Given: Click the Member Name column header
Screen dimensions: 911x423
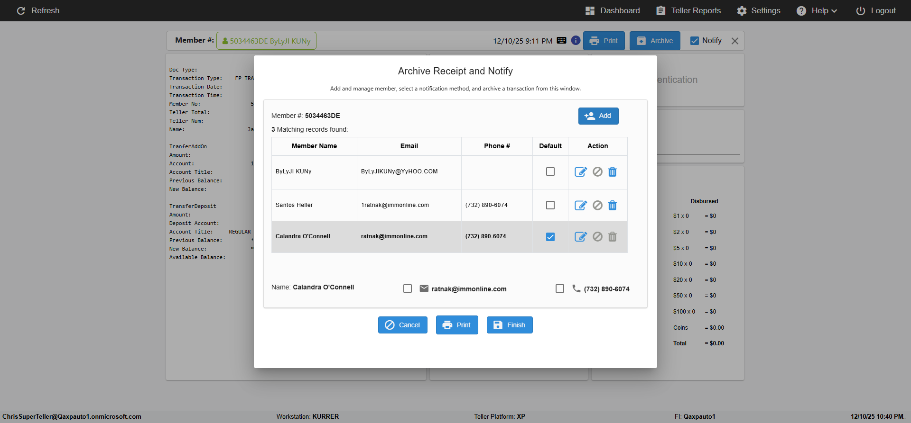Looking at the screenshot, I should point(314,146).
